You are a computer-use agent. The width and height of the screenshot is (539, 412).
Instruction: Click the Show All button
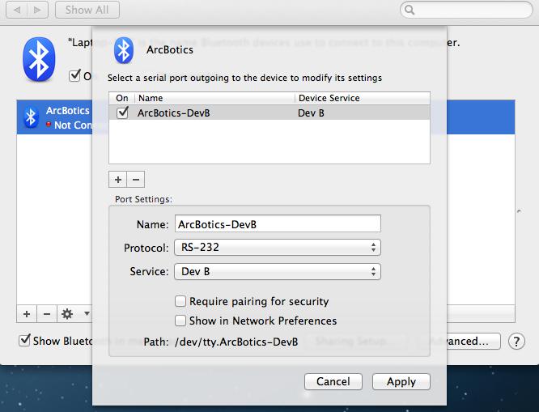tap(87, 10)
